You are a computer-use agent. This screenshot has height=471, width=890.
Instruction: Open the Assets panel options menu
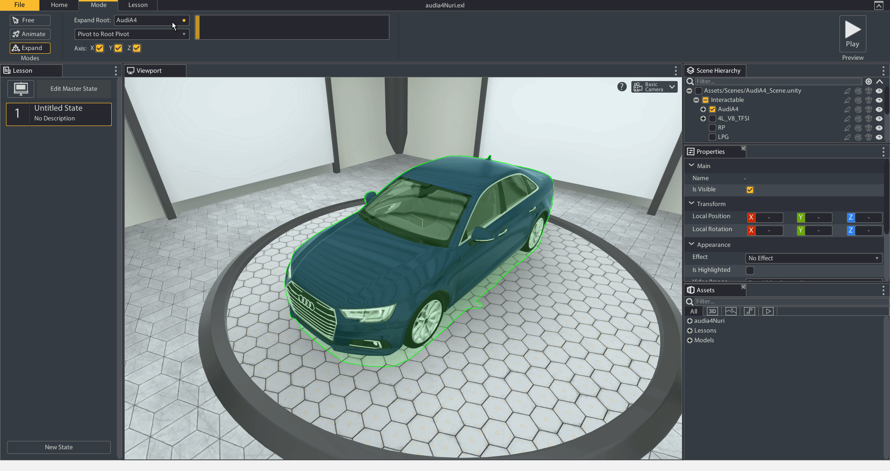pos(884,290)
